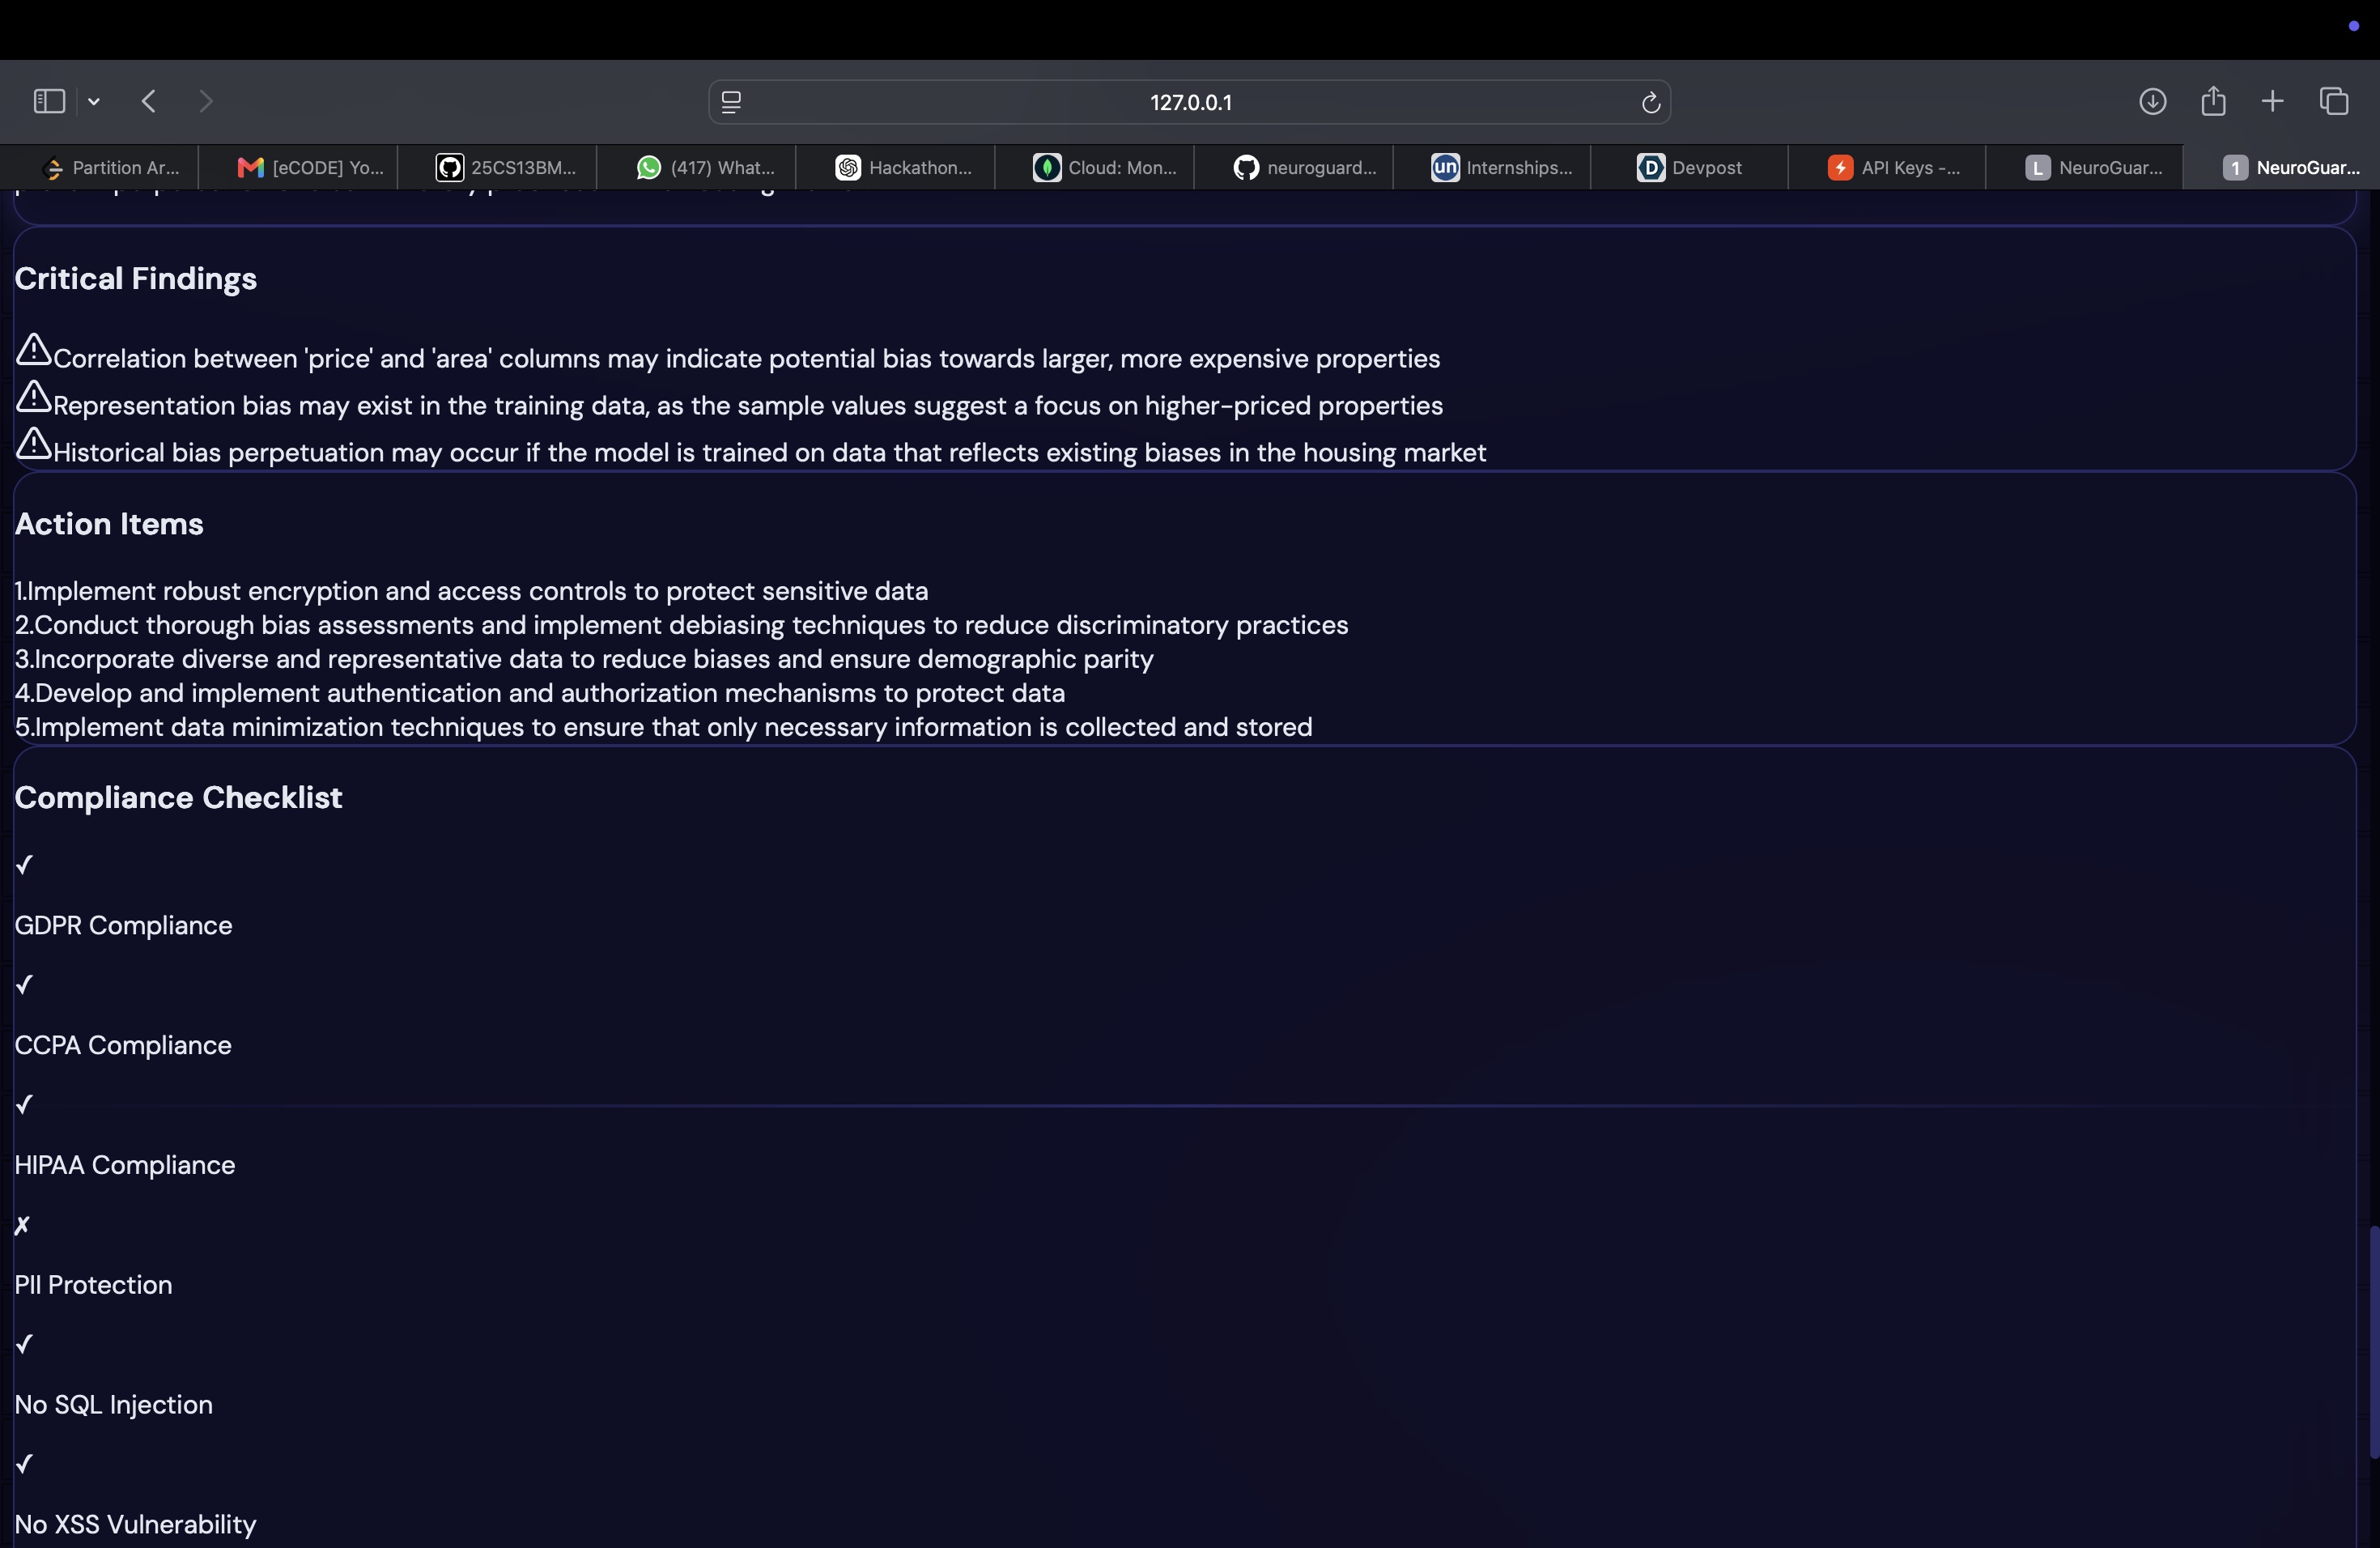Screen dimensions: 2380x1548
Task: Switch to the Cloud: Mon... tab
Action: tap(1095, 168)
